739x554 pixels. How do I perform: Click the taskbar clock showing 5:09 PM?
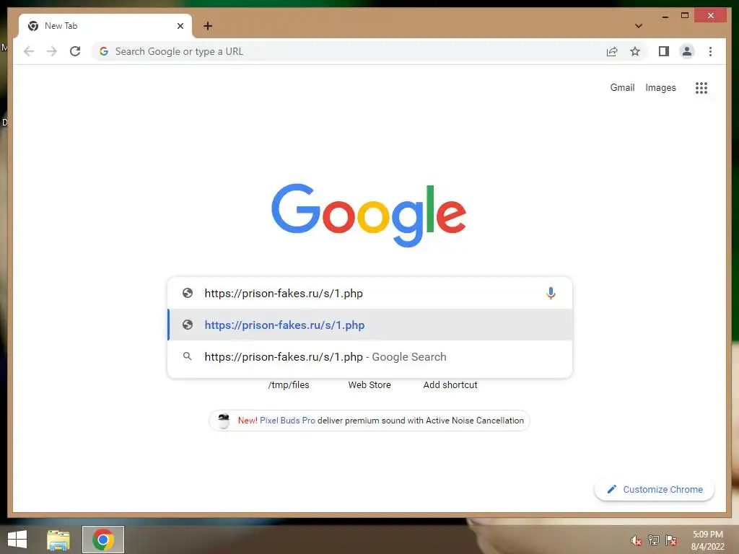click(707, 540)
